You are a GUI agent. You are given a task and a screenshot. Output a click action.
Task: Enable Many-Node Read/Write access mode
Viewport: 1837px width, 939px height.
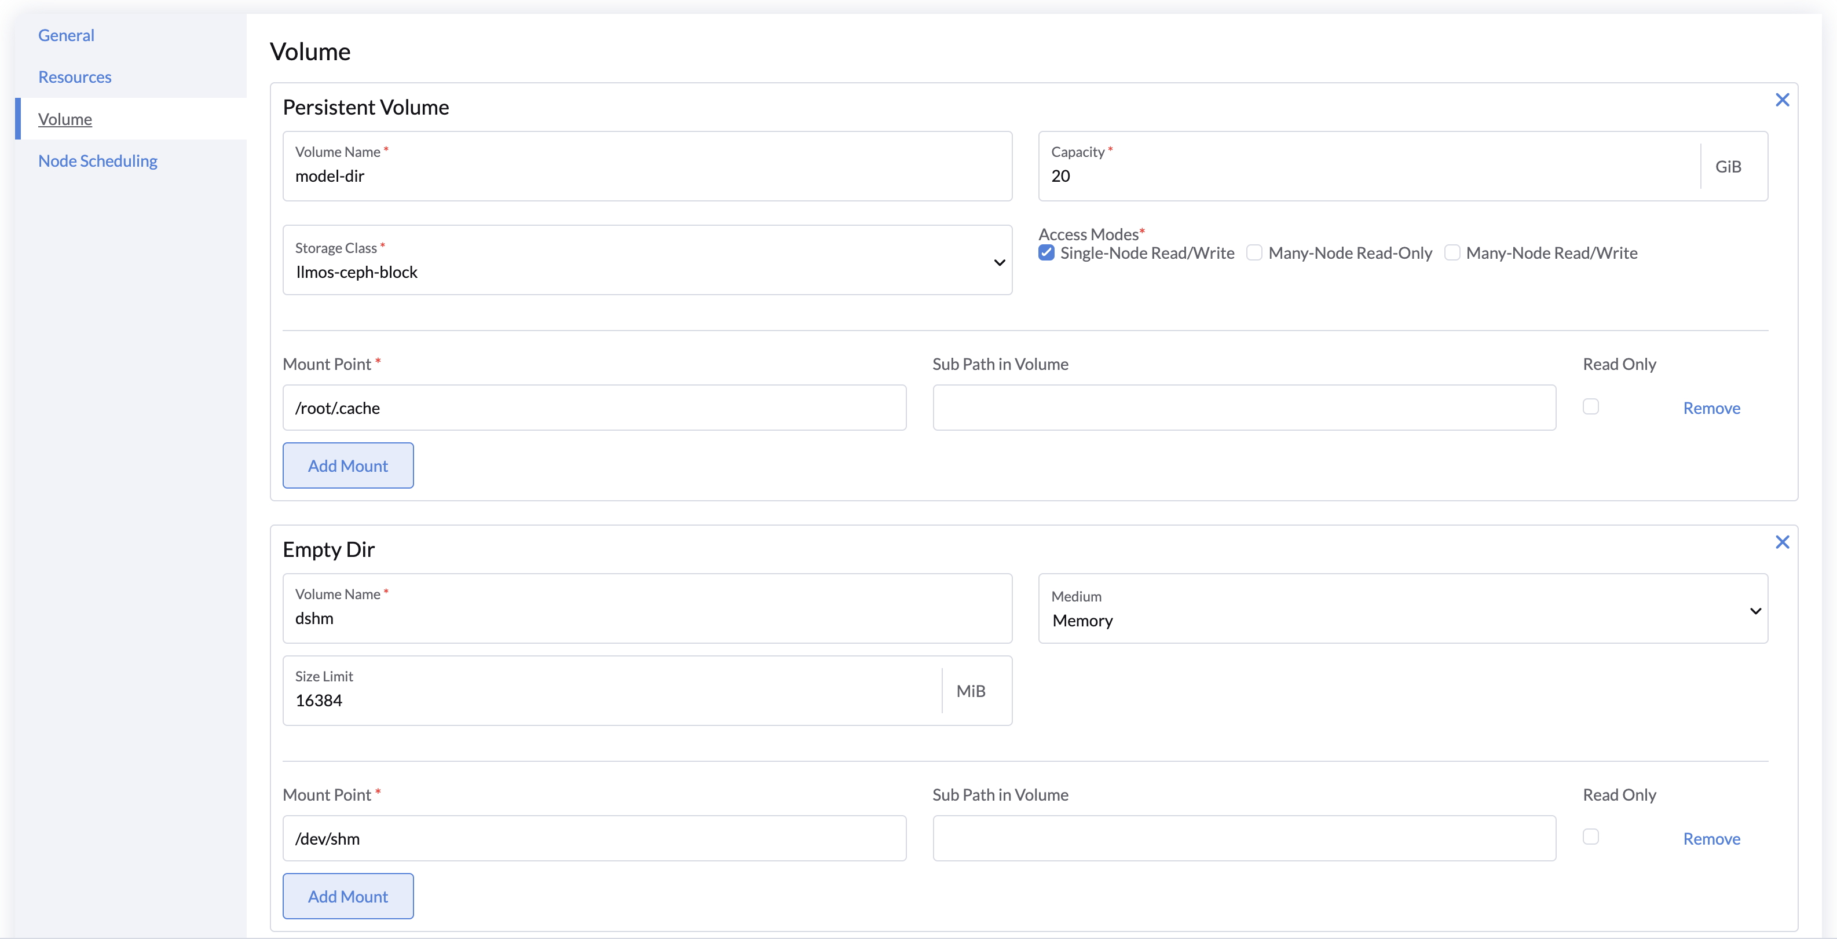click(x=1452, y=253)
